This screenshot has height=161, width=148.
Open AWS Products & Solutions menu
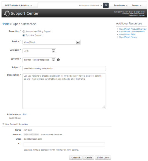click(x=18, y=5)
